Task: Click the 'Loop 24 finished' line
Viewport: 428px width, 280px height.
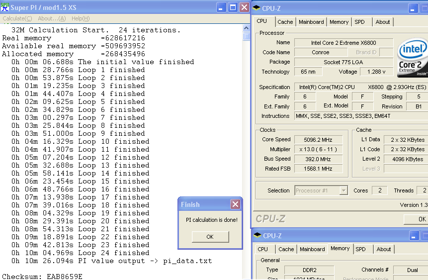Action: pyautogui.click(x=81, y=253)
